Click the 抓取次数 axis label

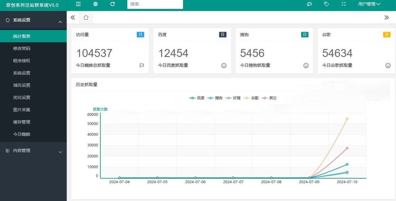tap(100, 109)
